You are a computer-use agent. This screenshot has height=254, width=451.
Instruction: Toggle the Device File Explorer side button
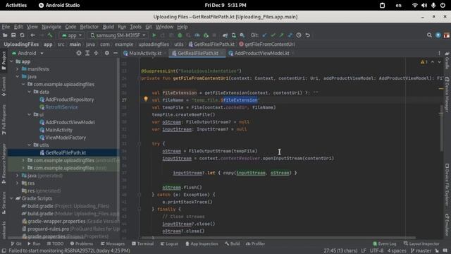click(x=447, y=184)
